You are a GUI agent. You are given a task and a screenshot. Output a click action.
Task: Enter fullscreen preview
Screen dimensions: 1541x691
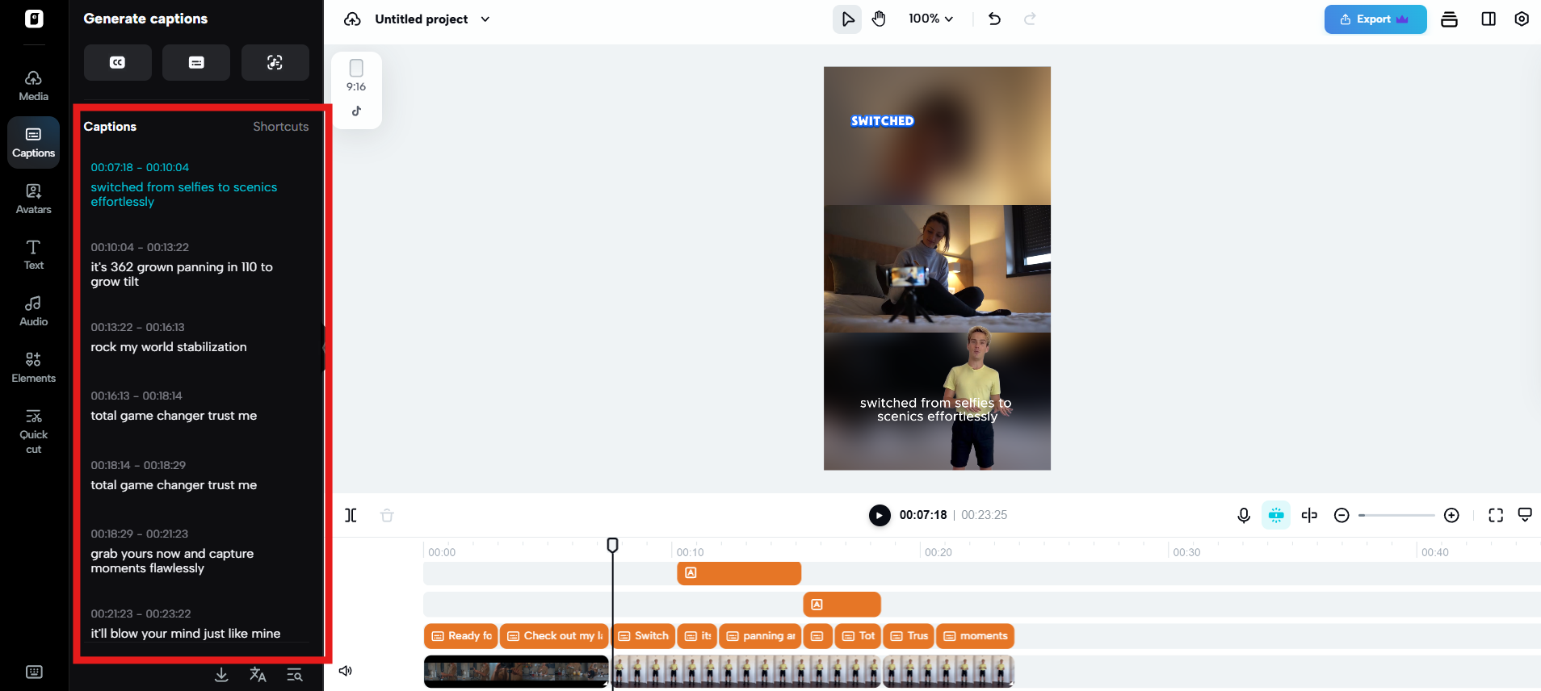[x=1496, y=515]
